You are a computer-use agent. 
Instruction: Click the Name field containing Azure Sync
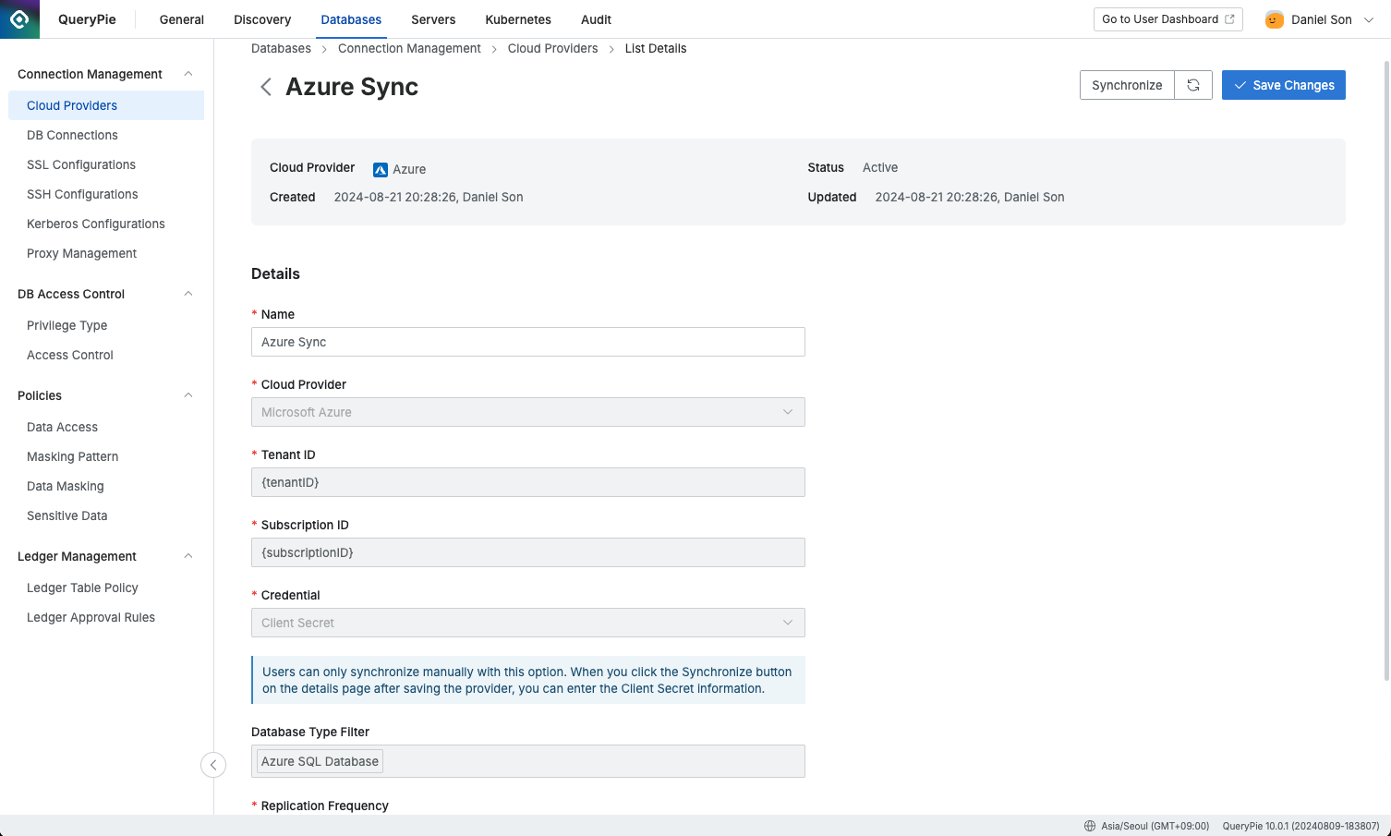528,342
